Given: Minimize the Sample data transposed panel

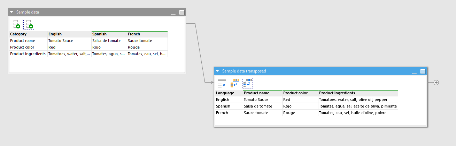Looking at the screenshot, I should click(415, 71).
